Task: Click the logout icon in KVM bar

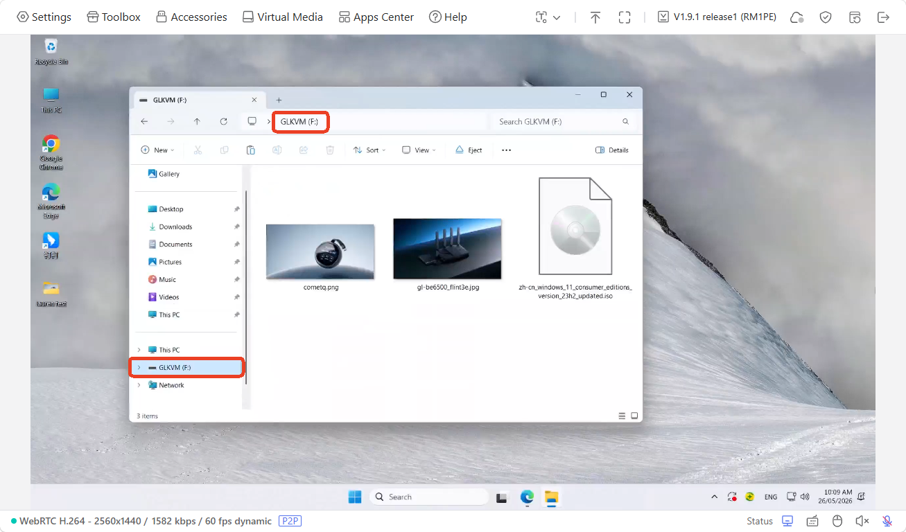Action: coord(883,17)
